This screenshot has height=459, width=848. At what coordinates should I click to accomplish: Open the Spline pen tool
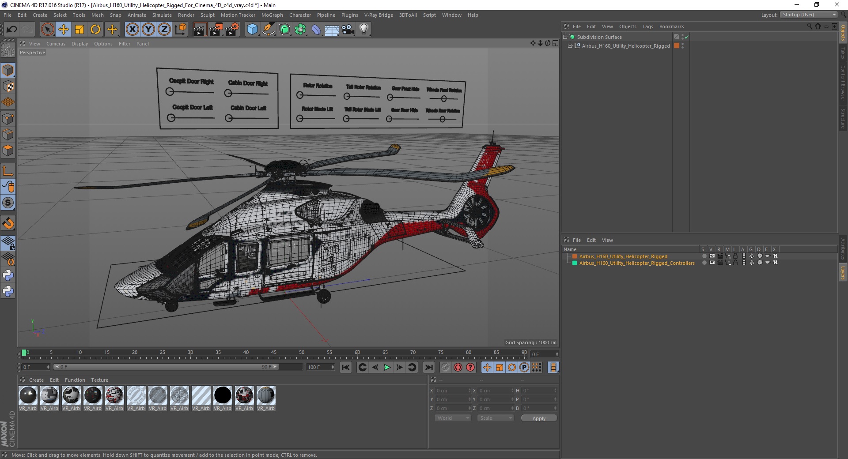point(268,30)
